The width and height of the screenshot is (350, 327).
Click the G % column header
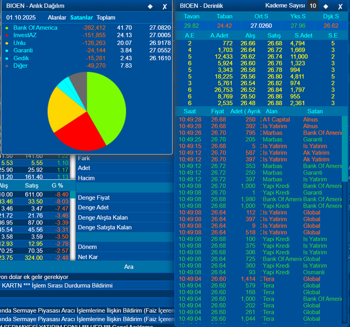[57, 185]
